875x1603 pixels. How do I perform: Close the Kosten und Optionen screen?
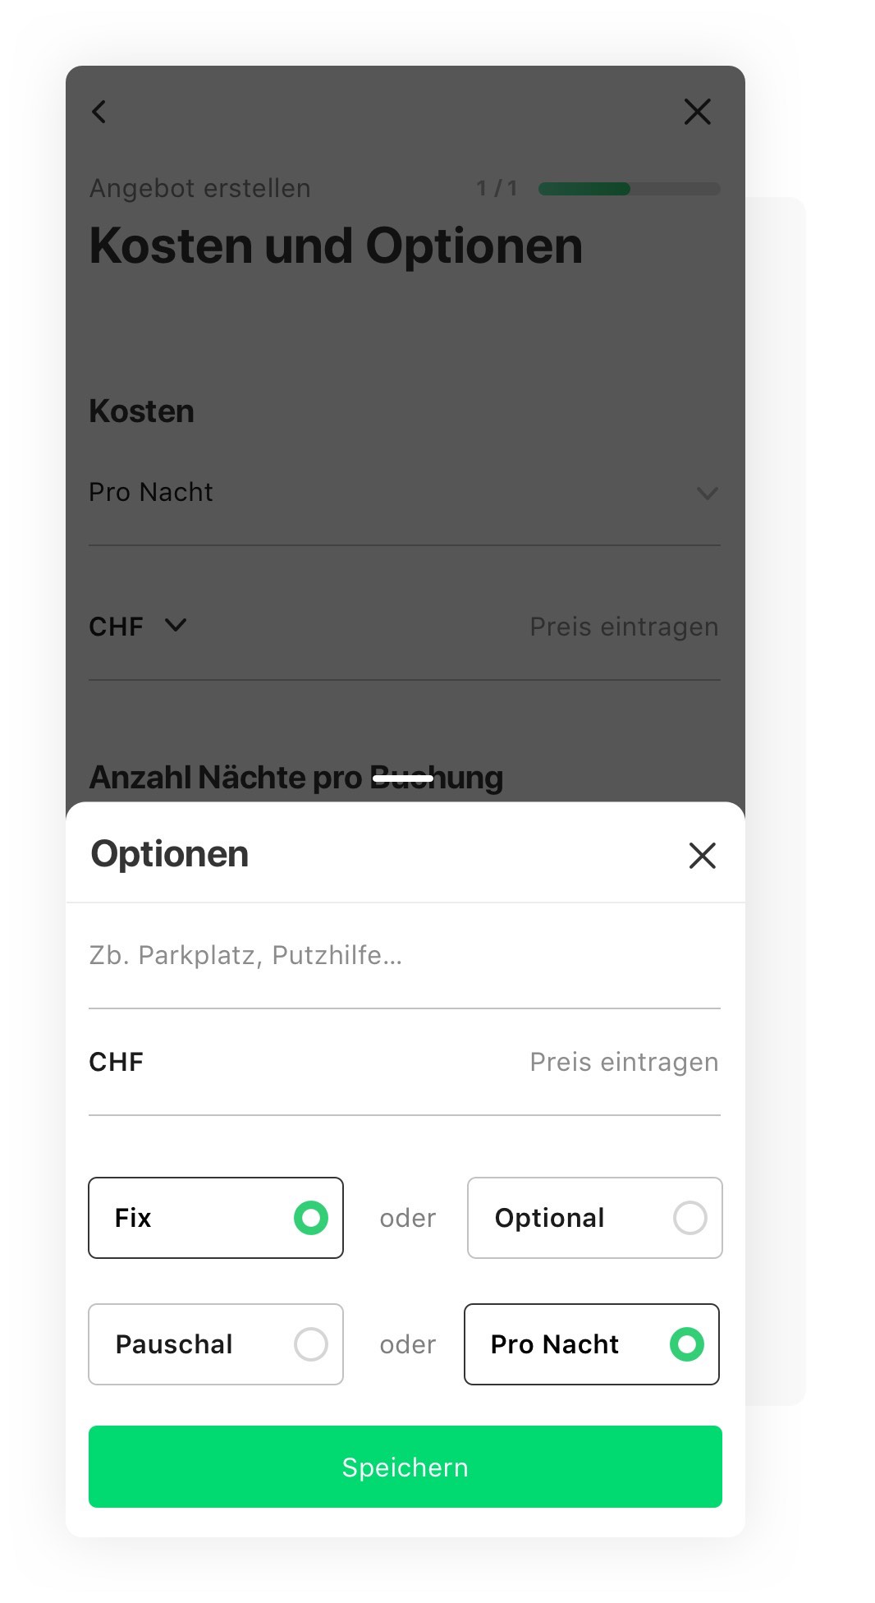(x=698, y=112)
